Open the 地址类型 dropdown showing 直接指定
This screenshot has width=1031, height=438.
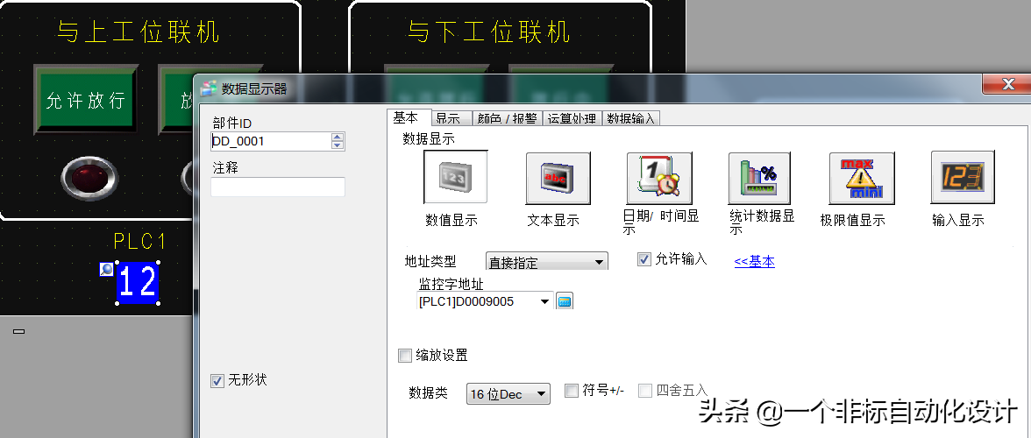point(546,261)
